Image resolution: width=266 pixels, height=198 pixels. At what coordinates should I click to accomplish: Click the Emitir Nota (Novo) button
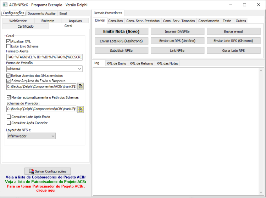click(x=121, y=32)
